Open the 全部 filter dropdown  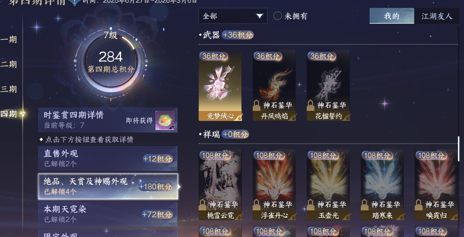[233, 16]
